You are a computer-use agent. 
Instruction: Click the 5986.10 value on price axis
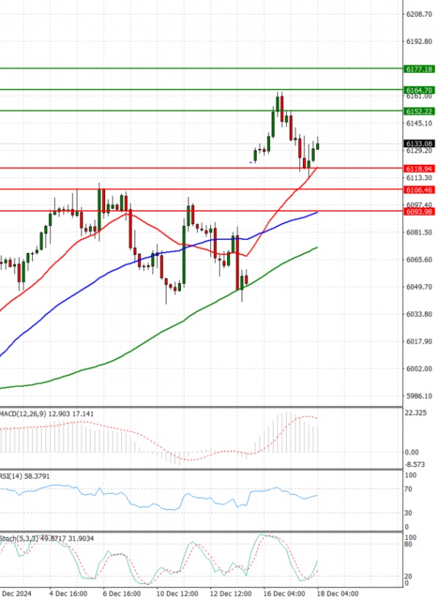point(418,396)
